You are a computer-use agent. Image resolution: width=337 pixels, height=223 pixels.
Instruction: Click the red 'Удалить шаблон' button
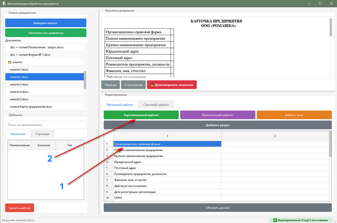tap(19, 208)
